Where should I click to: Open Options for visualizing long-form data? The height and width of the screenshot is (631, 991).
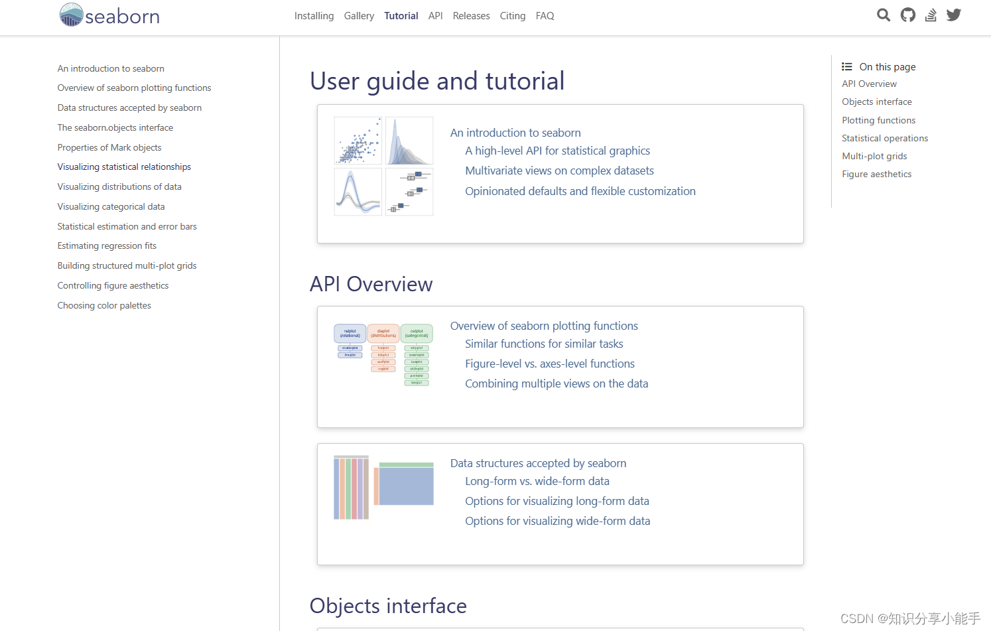[x=557, y=501]
